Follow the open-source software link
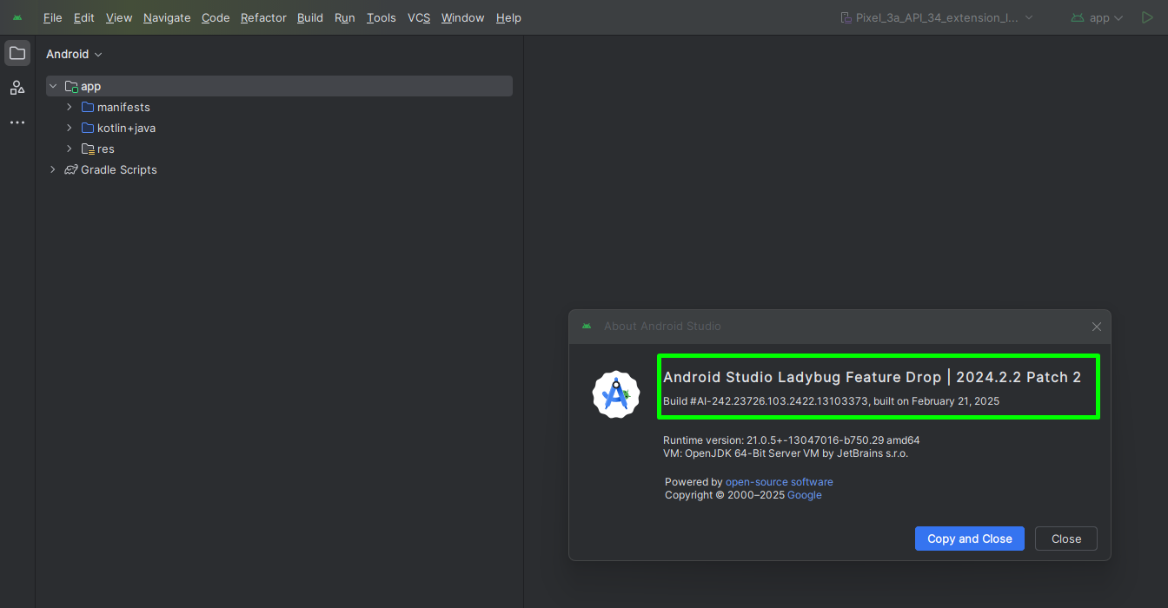 pyautogui.click(x=779, y=482)
